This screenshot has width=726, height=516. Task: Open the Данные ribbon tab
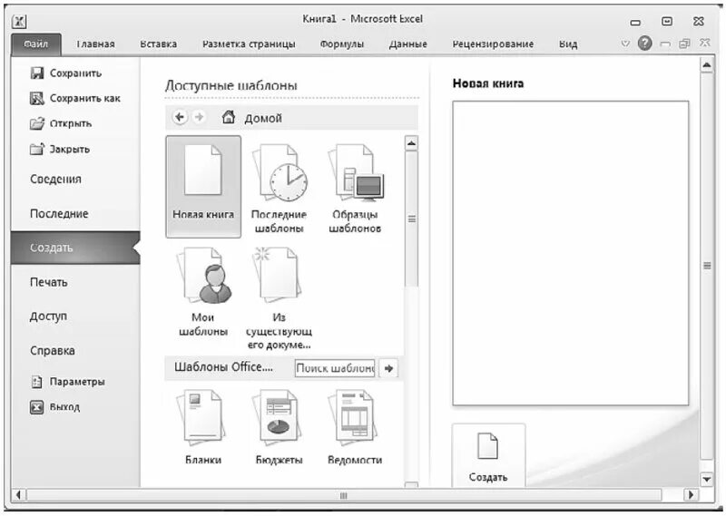(407, 44)
